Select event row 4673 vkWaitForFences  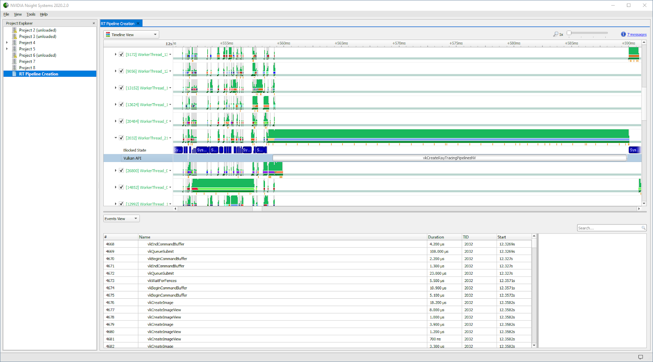318,281
